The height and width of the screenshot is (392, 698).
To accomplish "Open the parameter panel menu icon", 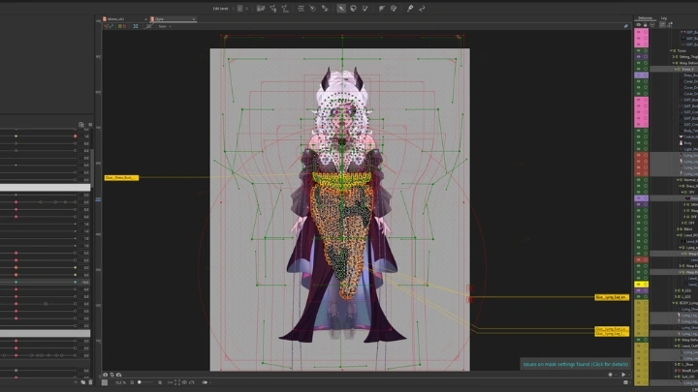I will pos(90,125).
